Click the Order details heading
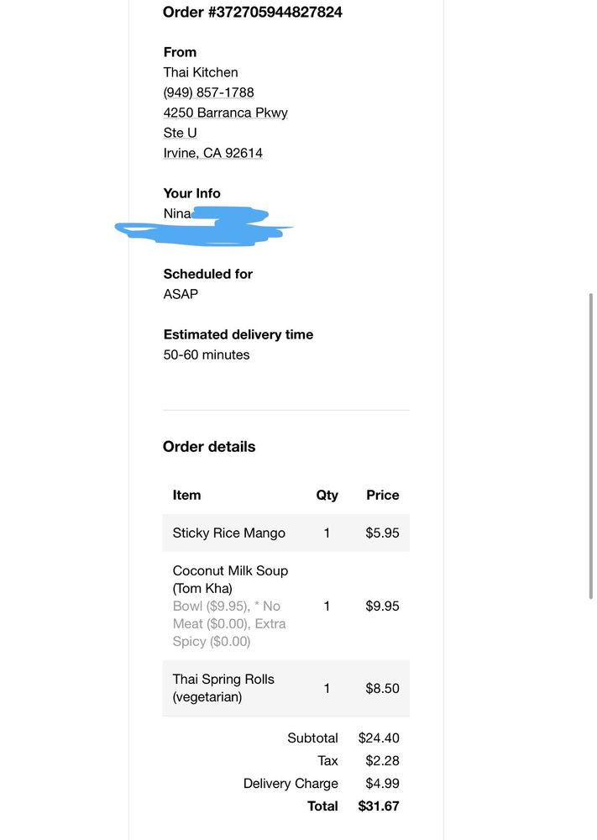Image resolution: width=597 pixels, height=840 pixels. tap(209, 447)
